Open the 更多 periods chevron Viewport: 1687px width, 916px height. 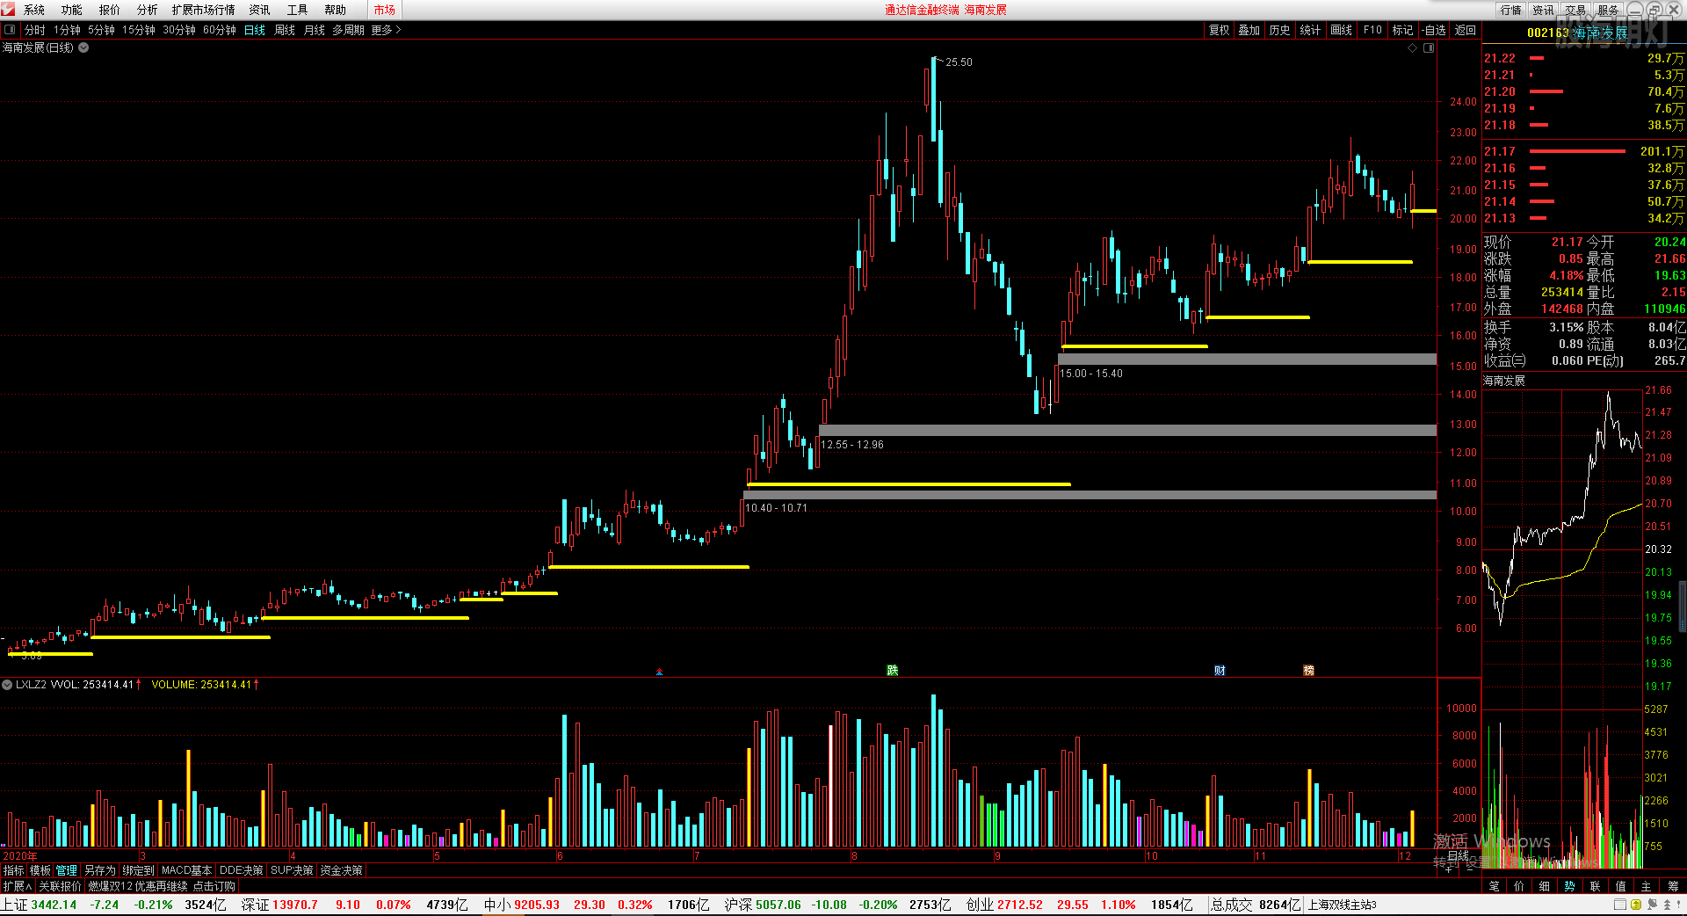tap(398, 30)
